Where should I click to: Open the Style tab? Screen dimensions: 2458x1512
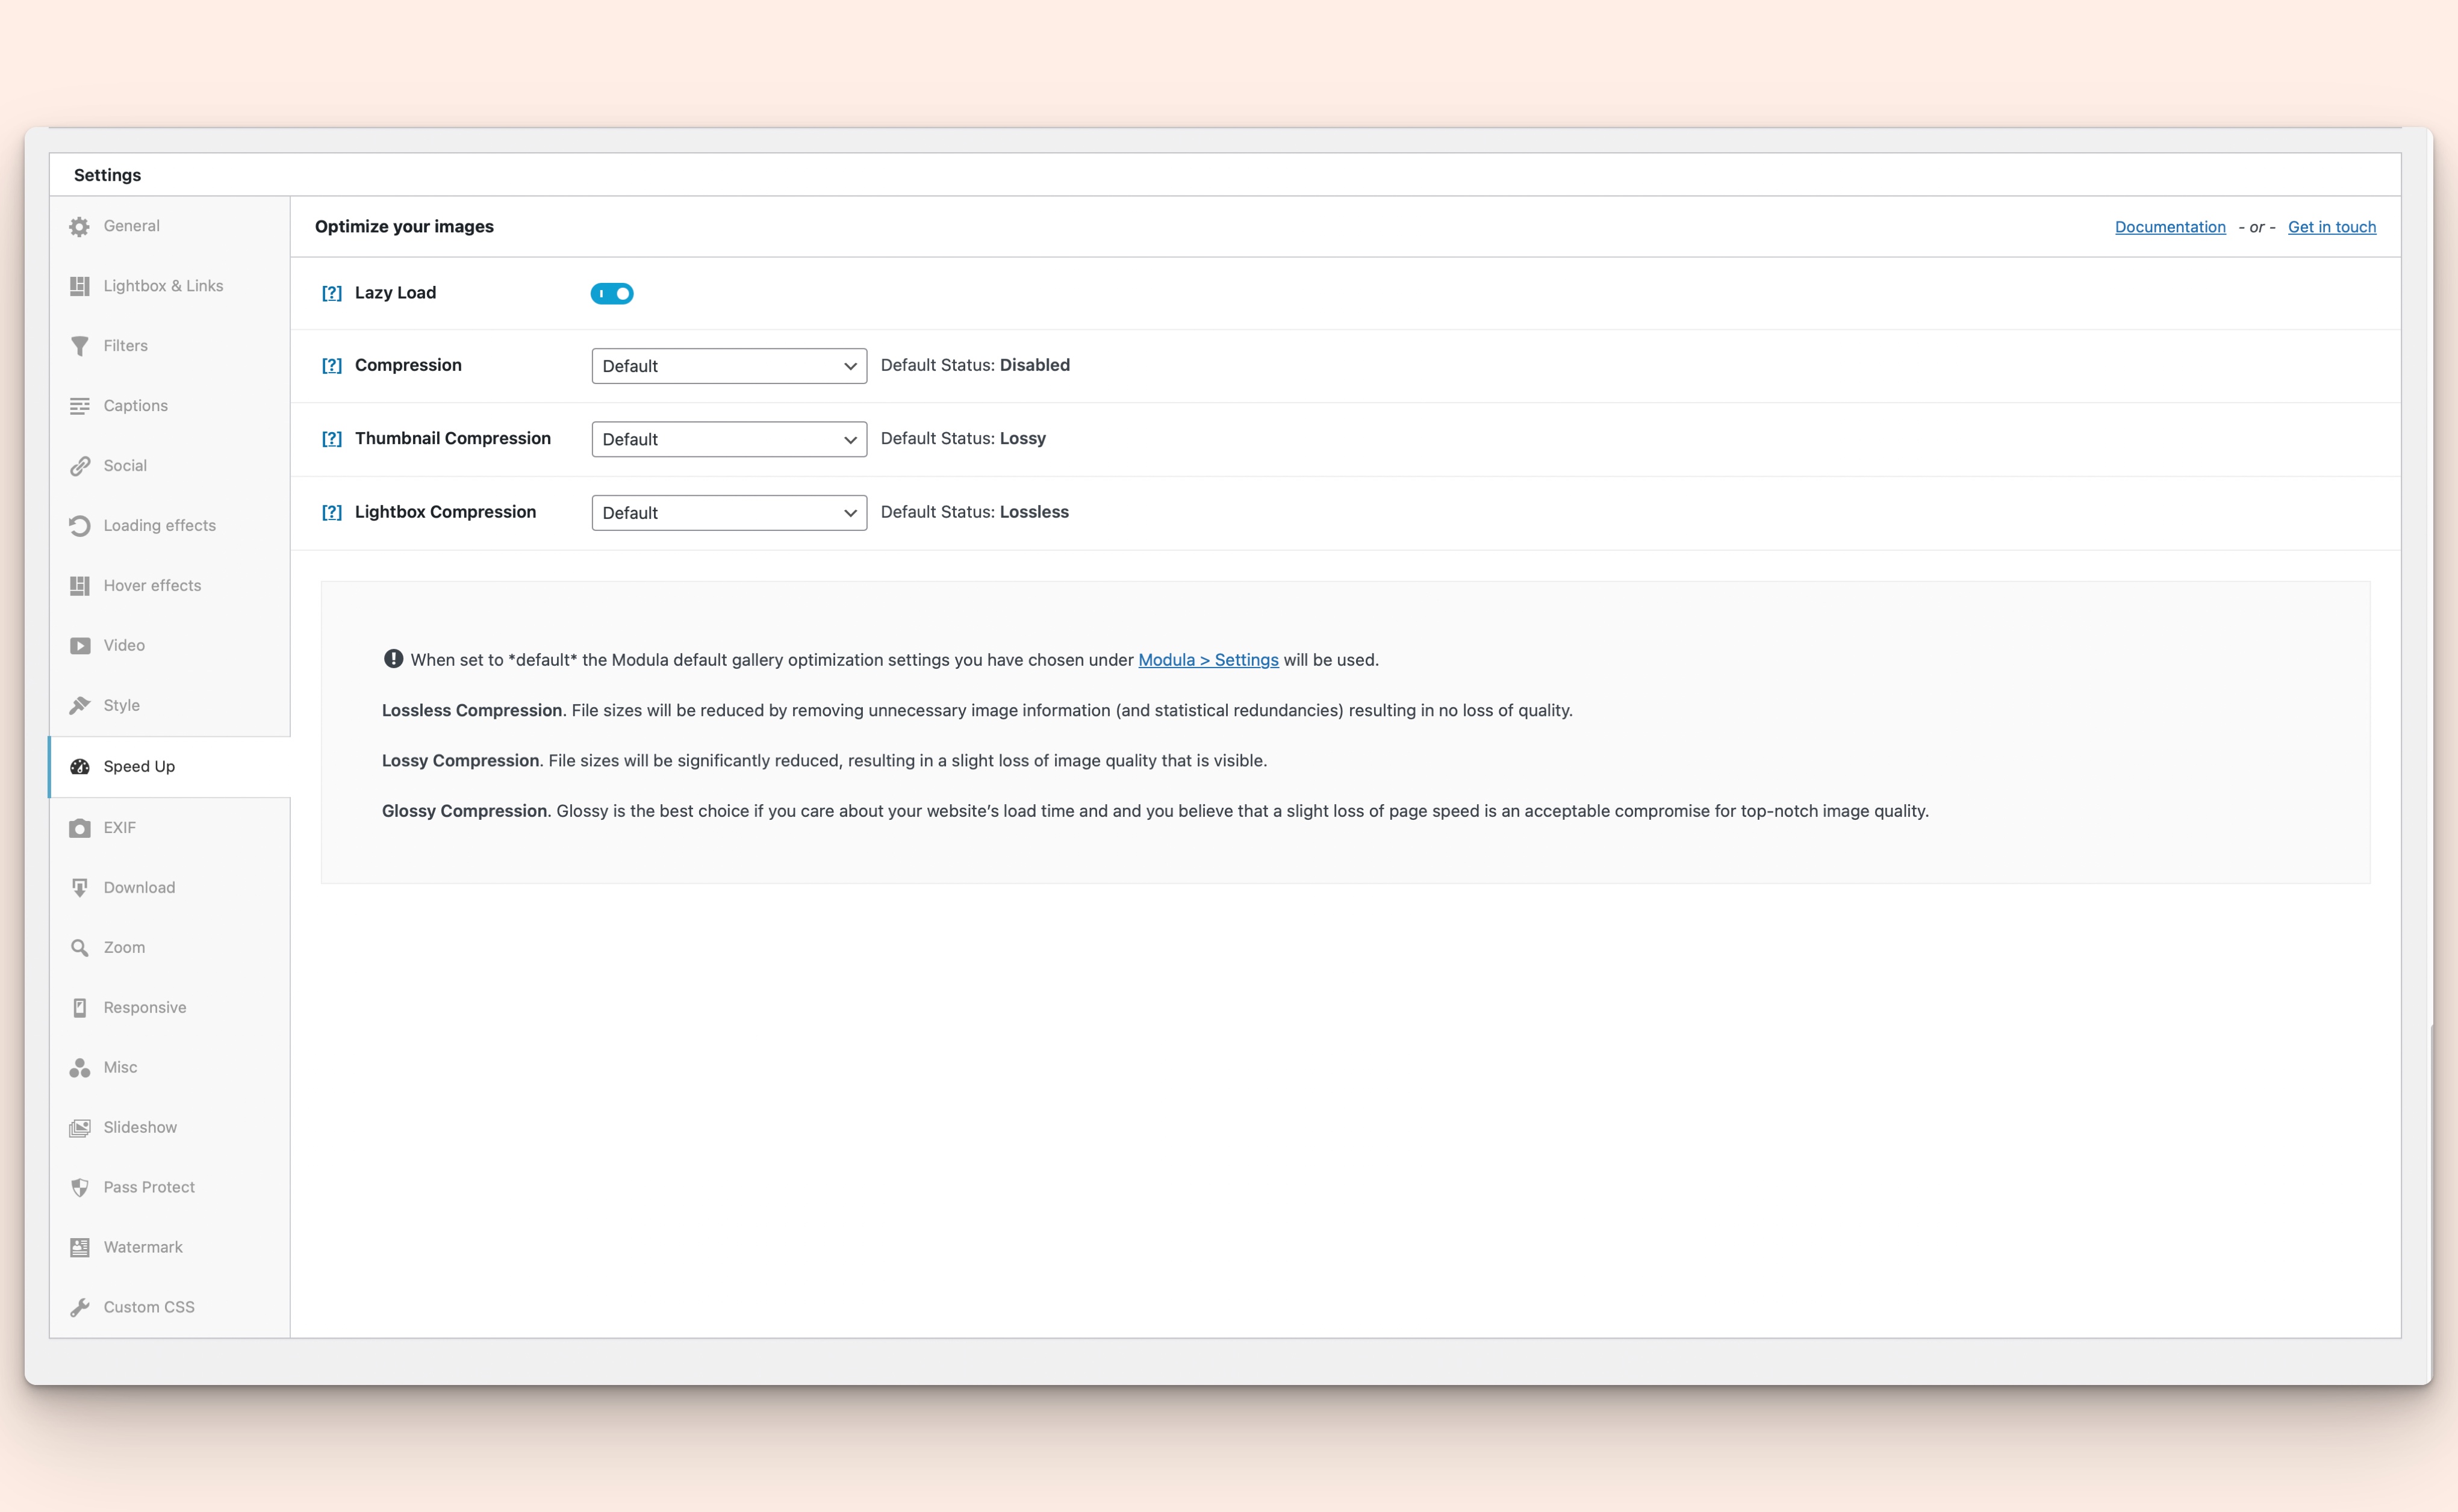(170, 706)
